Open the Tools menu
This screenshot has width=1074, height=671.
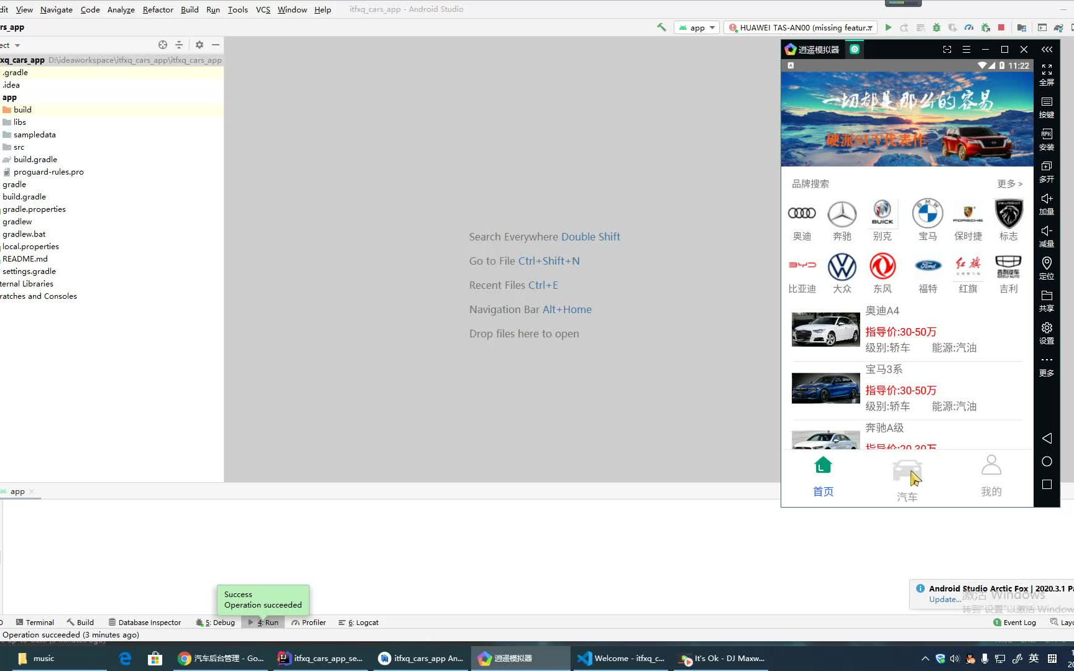pyautogui.click(x=237, y=9)
